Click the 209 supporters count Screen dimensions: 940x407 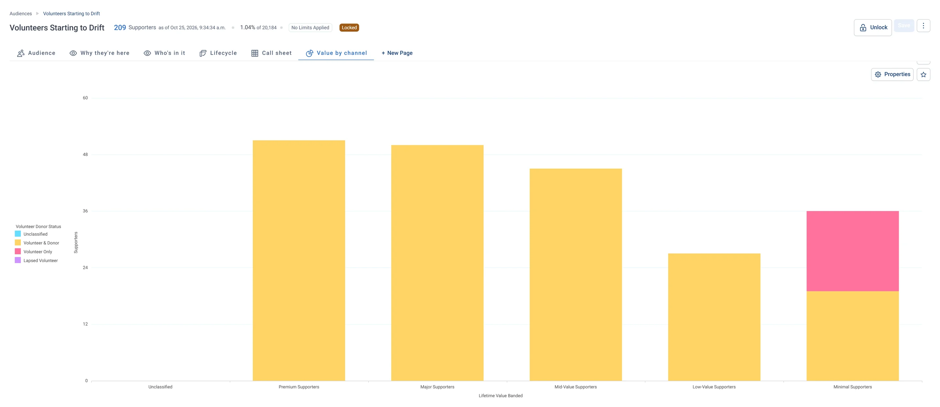[120, 28]
